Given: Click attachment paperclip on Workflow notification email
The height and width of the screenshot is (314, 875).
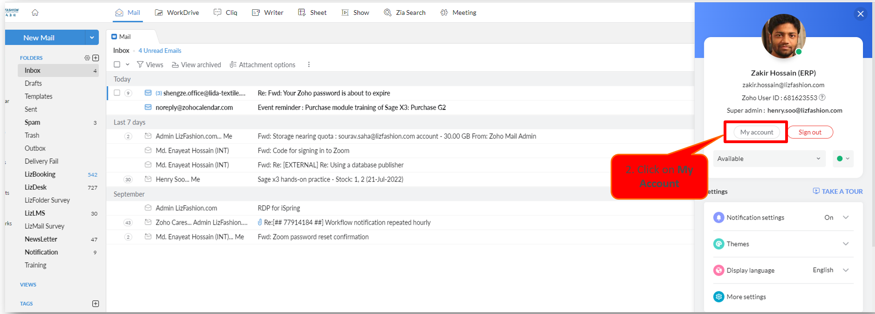Looking at the screenshot, I should point(260,222).
